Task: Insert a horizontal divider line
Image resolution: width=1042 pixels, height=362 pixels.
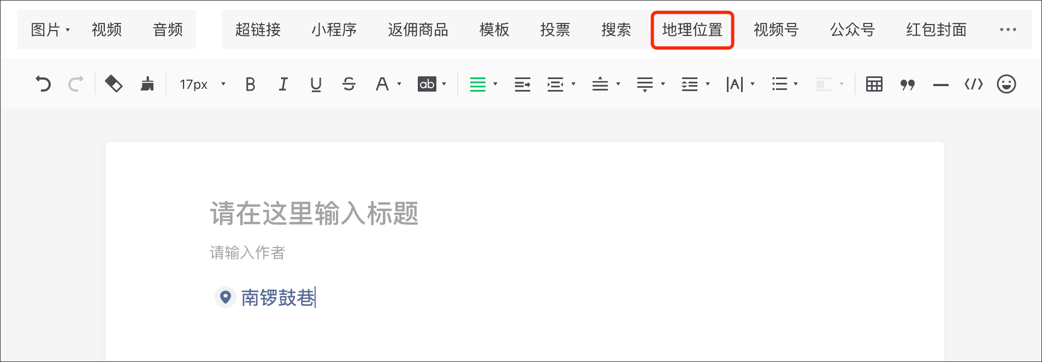Action: [940, 85]
